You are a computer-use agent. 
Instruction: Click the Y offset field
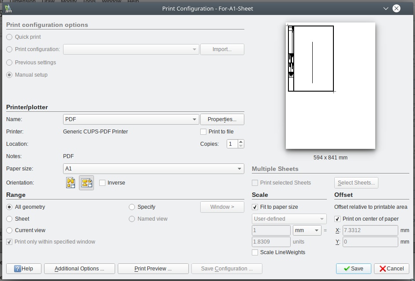[x=370, y=242]
